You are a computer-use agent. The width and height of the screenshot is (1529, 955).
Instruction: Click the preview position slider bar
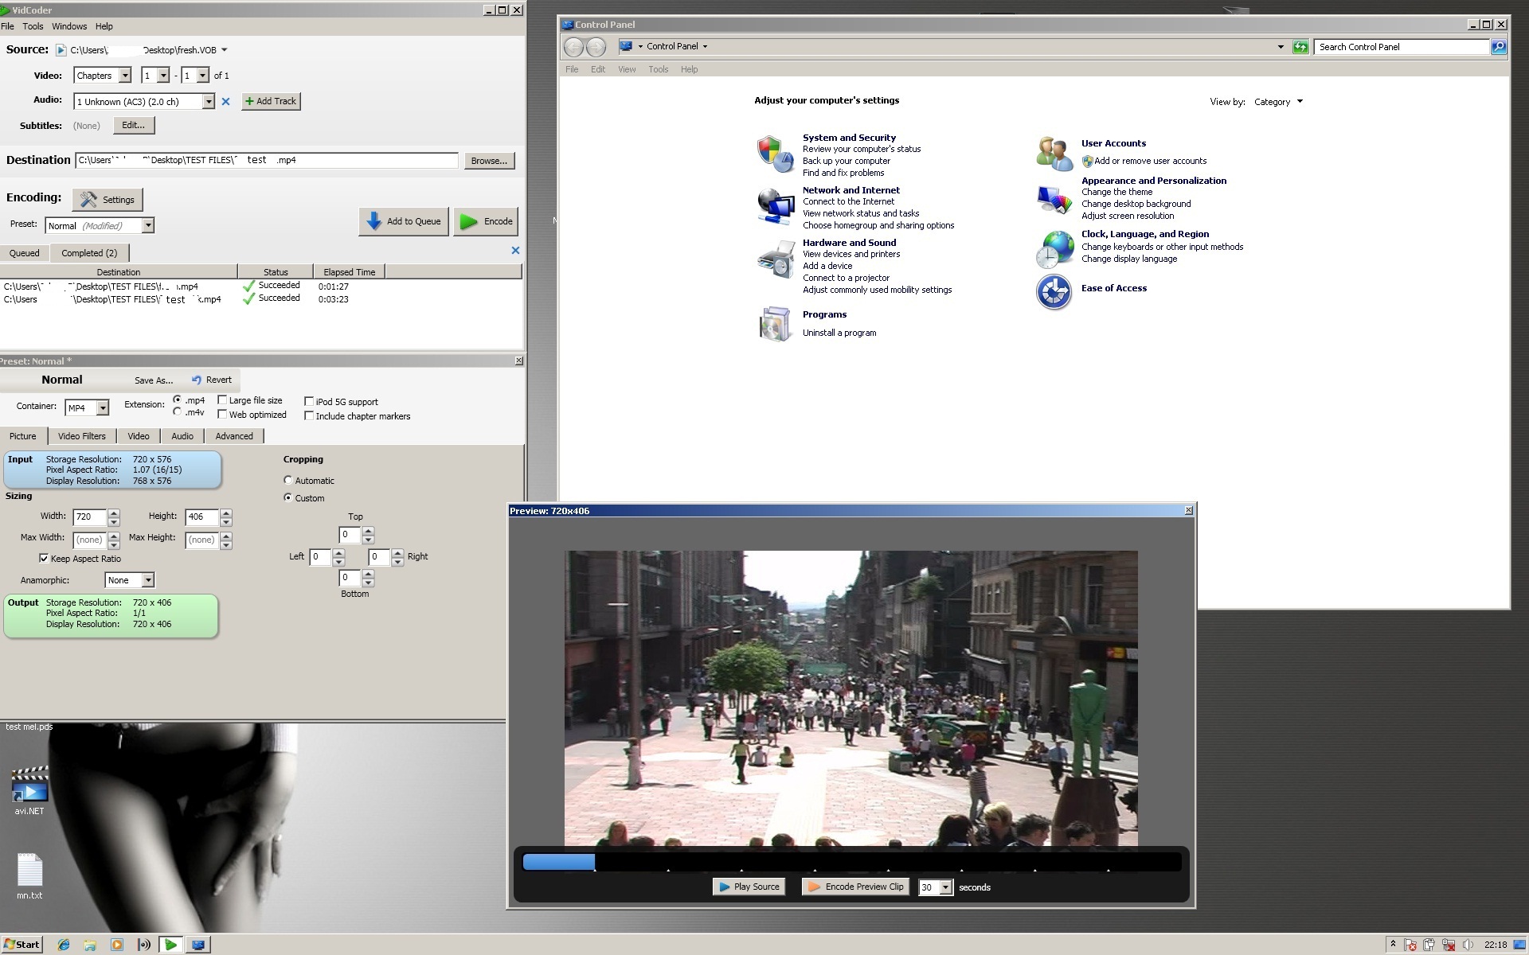point(851,862)
